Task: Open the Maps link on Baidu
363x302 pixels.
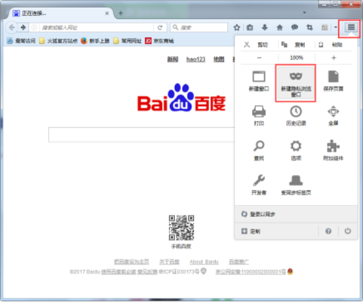Action: [219, 60]
